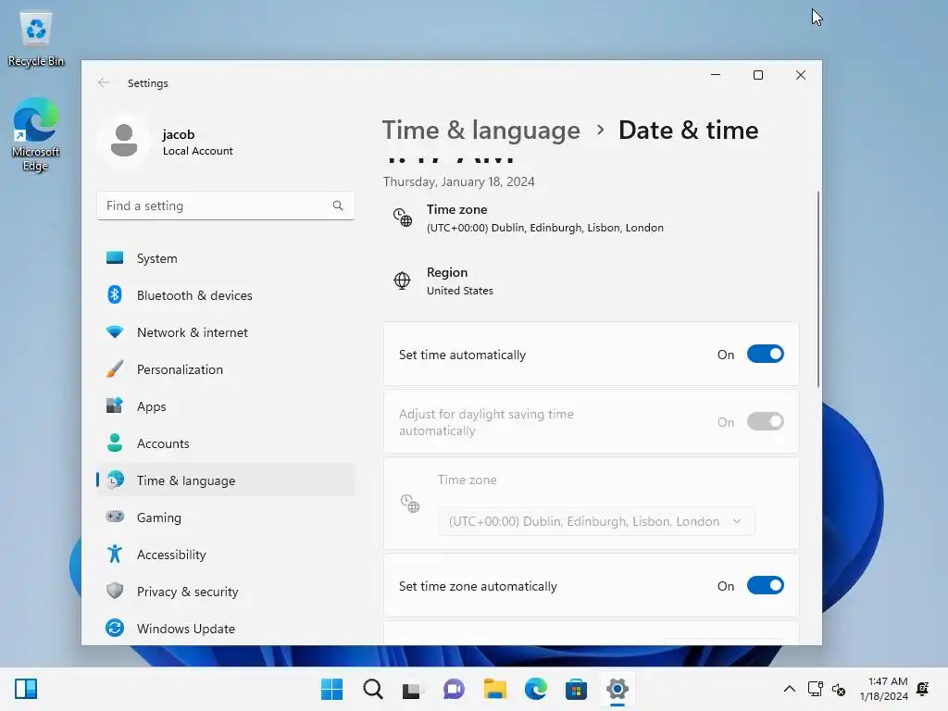Viewport: 948px width, 711px height.
Task: Click the Accounts person icon
Action: pyautogui.click(x=114, y=443)
